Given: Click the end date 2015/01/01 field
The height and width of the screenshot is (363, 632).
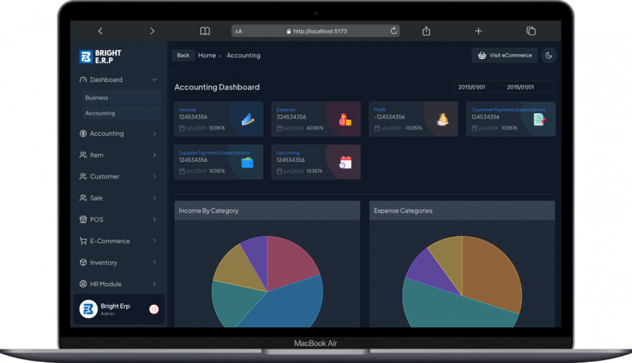Looking at the screenshot, I should [520, 87].
